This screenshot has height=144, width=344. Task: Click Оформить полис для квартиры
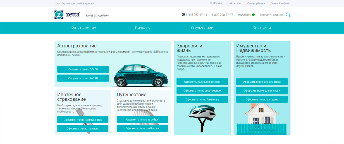coord(262,81)
